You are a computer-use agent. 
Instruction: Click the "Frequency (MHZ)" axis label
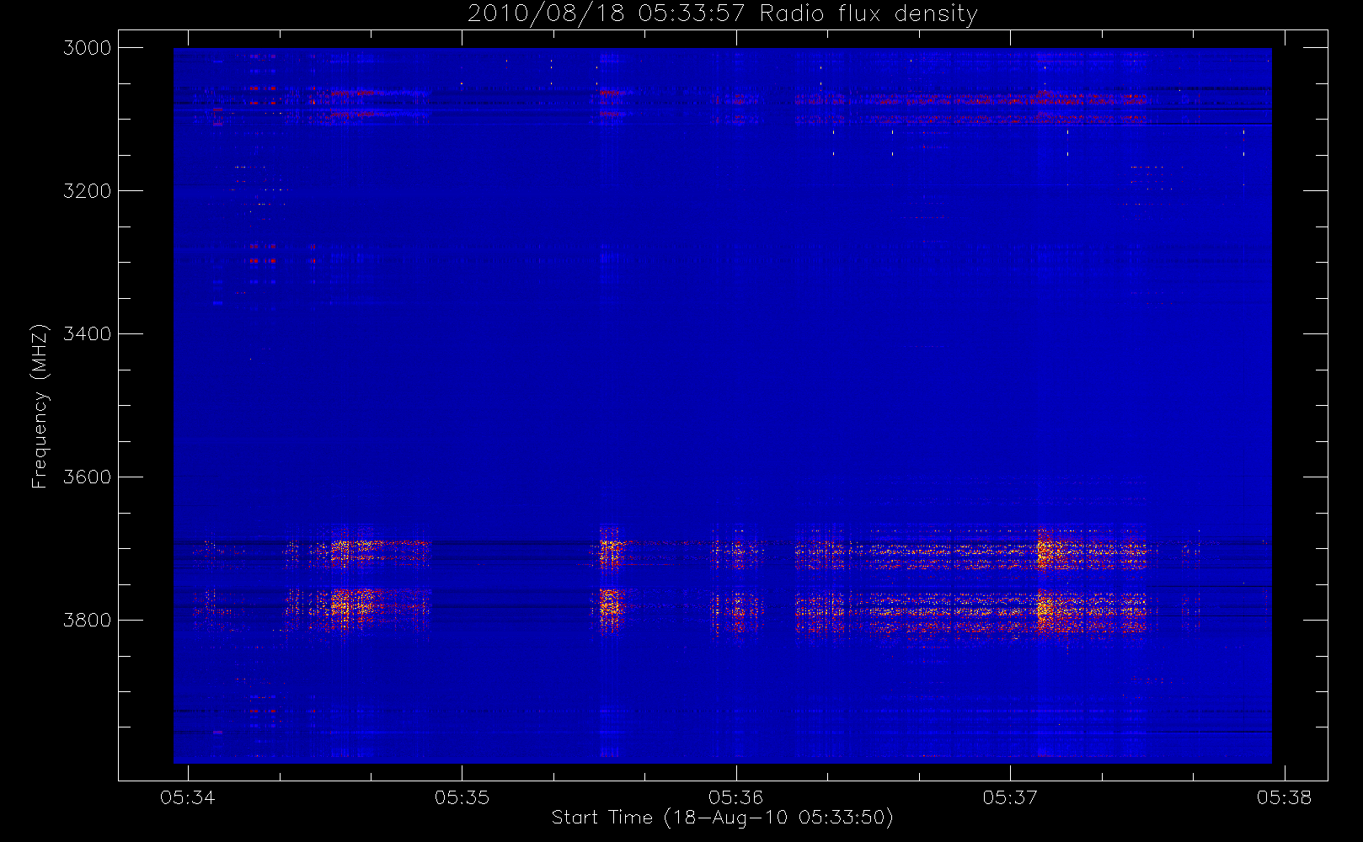[x=39, y=406]
